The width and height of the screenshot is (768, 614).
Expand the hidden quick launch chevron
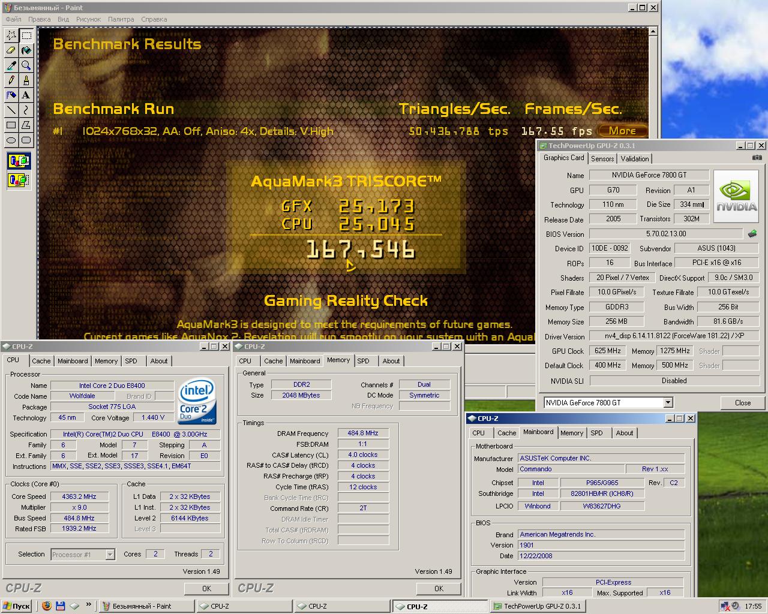[x=89, y=606]
